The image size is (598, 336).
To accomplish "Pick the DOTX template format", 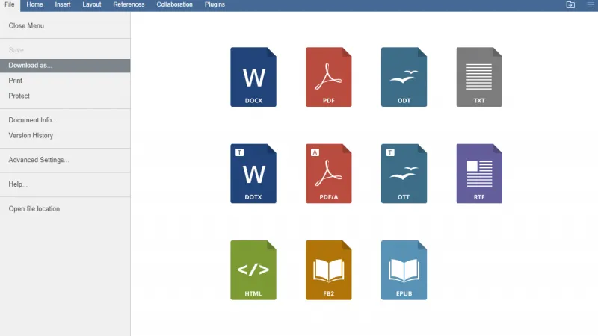I will pyautogui.click(x=253, y=173).
